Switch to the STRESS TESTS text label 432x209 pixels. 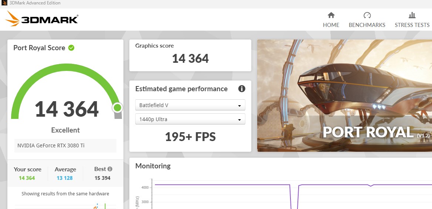tap(412, 25)
